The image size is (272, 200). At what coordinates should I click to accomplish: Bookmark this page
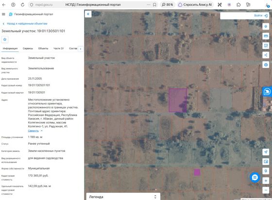[154, 5]
